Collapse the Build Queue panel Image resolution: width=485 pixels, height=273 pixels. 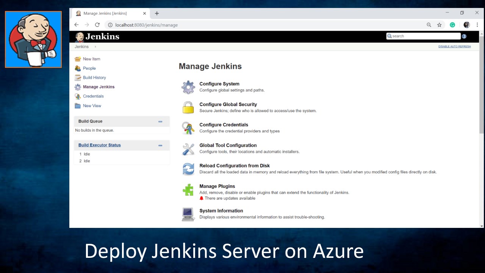[160, 122]
